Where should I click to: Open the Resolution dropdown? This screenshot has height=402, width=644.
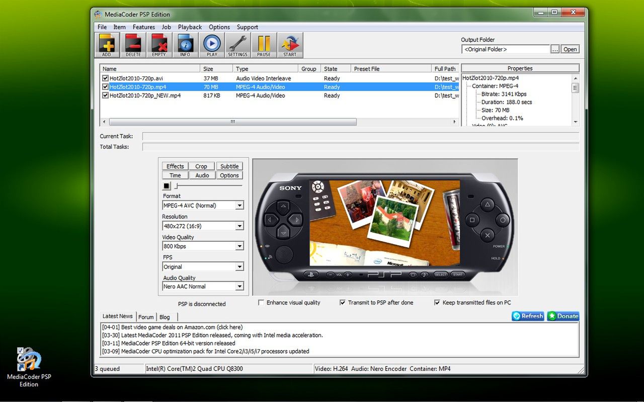pyautogui.click(x=239, y=226)
